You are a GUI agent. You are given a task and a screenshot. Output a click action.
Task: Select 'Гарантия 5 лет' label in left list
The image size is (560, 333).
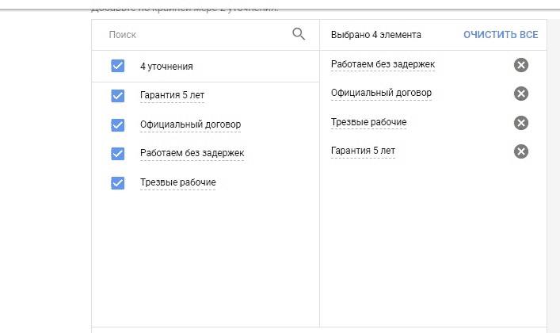tap(172, 95)
